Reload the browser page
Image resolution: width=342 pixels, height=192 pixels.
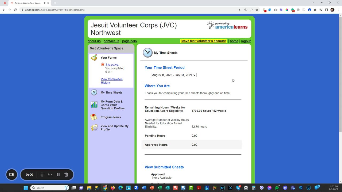[x=15, y=10]
